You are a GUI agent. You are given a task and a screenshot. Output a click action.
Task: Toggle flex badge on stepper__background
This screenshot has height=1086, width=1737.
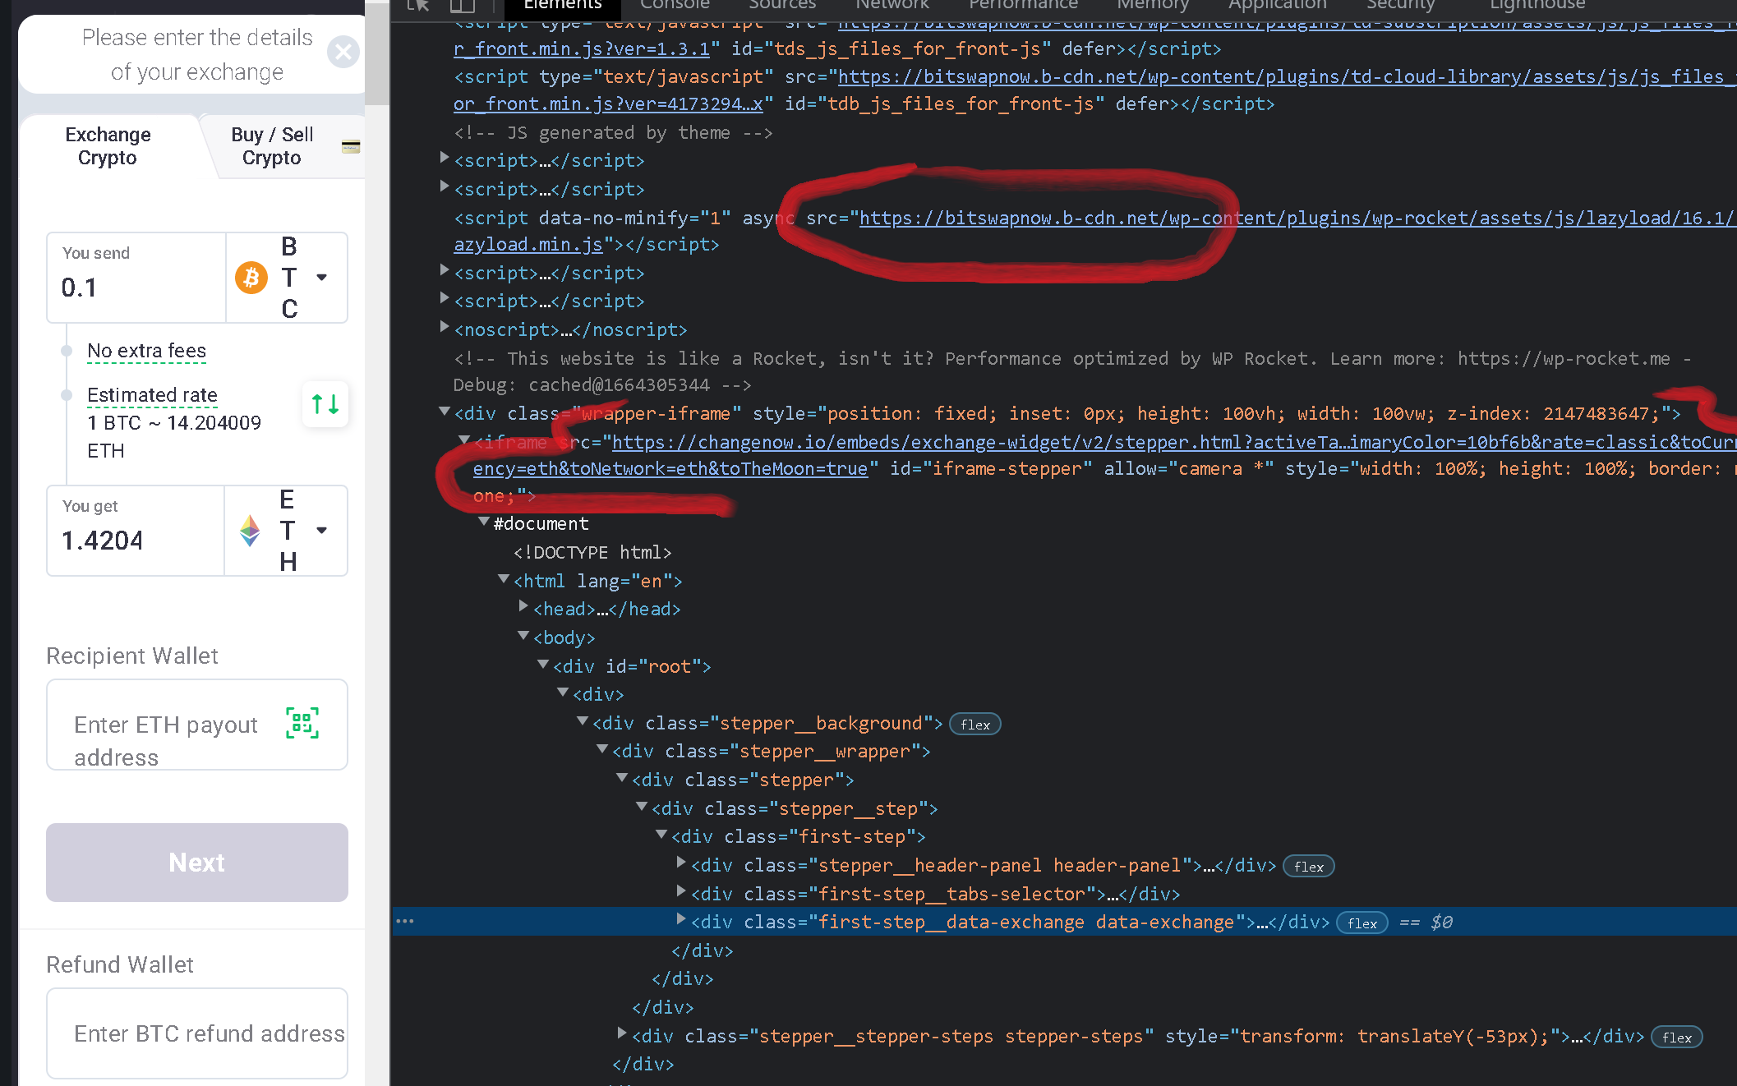975,725
